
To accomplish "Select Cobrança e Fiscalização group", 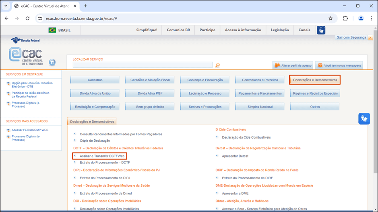I will pyautogui.click(x=205, y=80).
